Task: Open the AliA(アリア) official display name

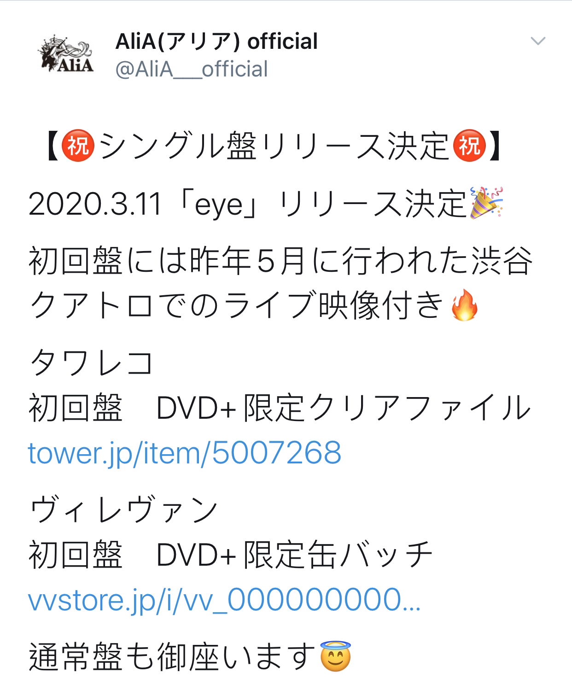Action: click(216, 41)
